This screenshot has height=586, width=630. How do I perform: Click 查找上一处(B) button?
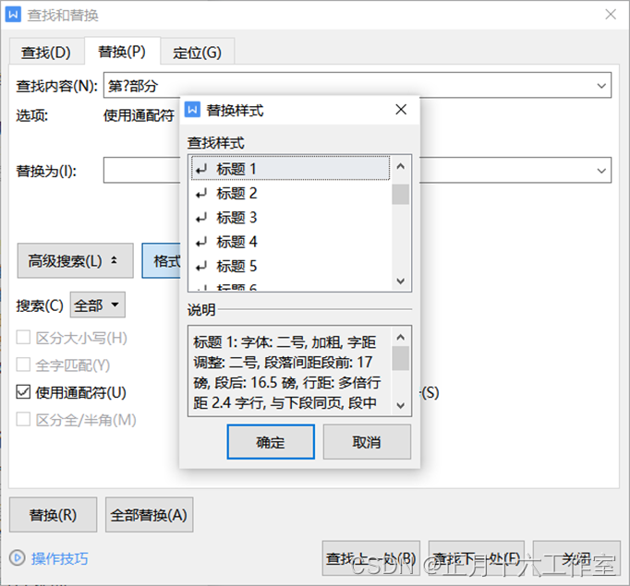370,558
